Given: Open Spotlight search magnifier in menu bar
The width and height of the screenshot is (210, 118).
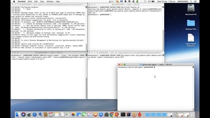Looking at the screenshot, I should [191, 1].
